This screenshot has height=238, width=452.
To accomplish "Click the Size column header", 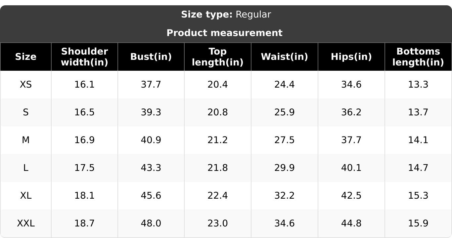I will click(x=26, y=57).
